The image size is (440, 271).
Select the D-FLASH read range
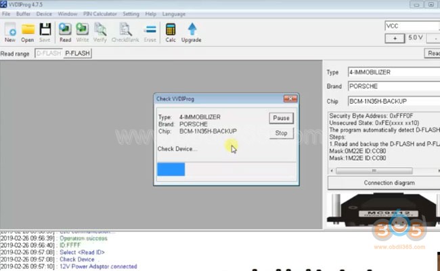(49, 53)
